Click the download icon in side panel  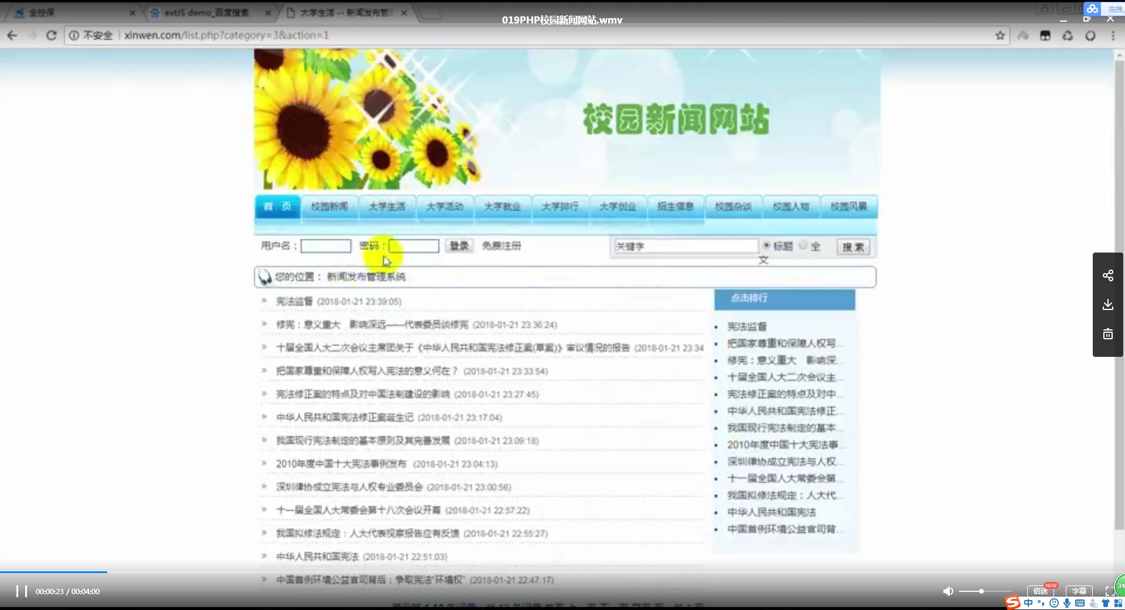click(1107, 305)
